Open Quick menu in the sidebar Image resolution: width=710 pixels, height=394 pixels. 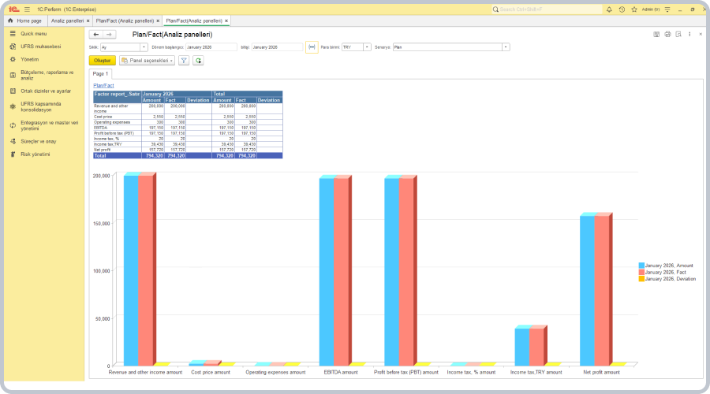click(x=33, y=34)
